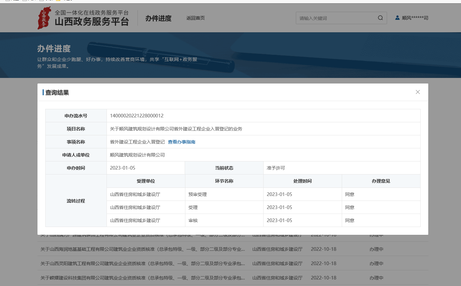Click the 当前状态 label
Viewport: 461px width, 286px height.
(224, 168)
